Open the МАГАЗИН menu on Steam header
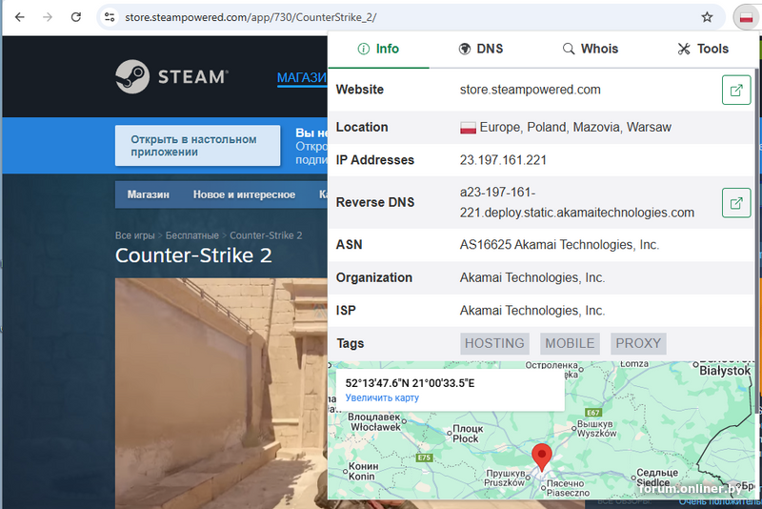 coord(302,77)
